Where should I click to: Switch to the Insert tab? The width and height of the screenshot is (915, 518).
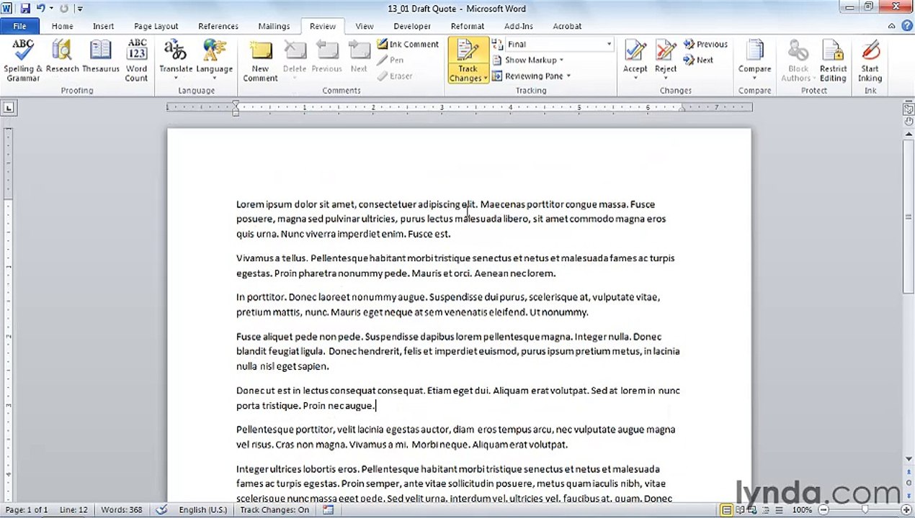pyautogui.click(x=103, y=26)
